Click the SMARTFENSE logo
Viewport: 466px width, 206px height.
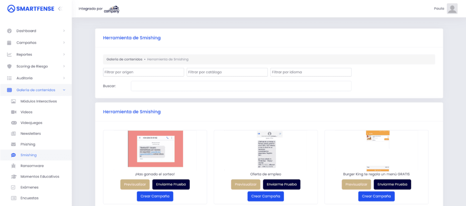tap(31, 9)
